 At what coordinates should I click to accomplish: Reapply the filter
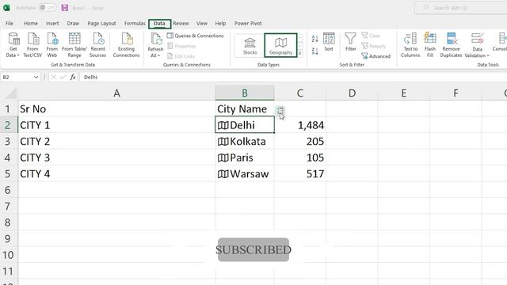[x=373, y=46]
